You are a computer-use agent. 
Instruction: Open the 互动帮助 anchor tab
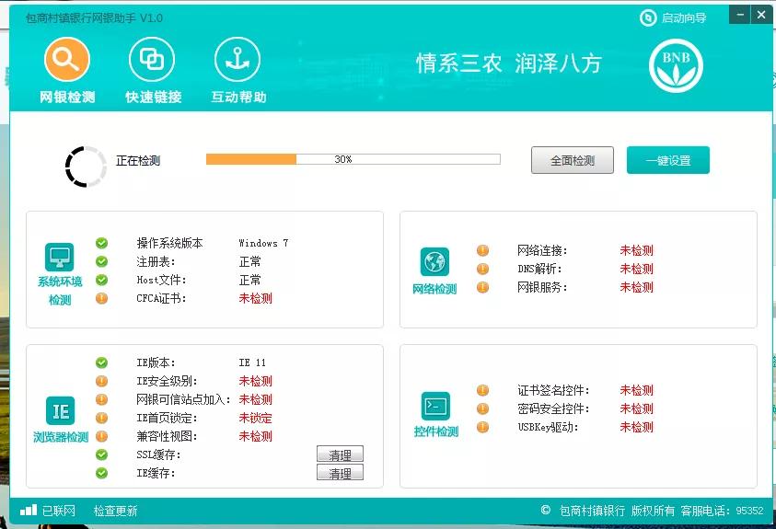(x=238, y=70)
